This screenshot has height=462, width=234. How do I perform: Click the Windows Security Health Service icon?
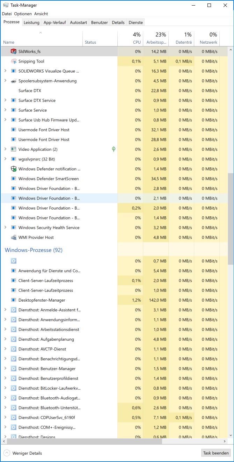coord(14,228)
